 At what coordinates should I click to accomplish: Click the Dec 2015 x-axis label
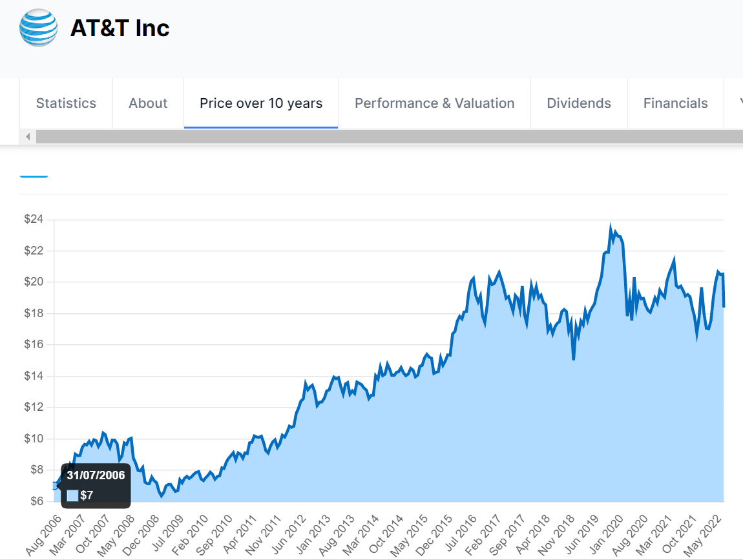[x=434, y=535]
